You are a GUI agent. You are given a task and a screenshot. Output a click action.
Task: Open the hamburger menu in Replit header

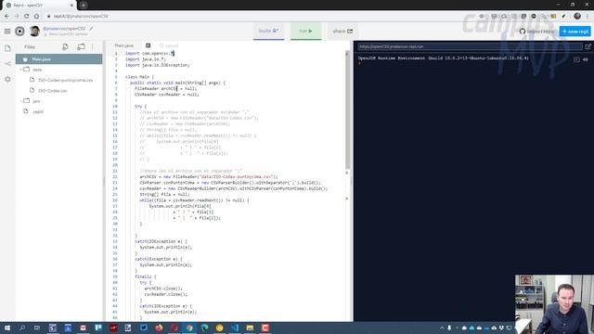pos(7,31)
